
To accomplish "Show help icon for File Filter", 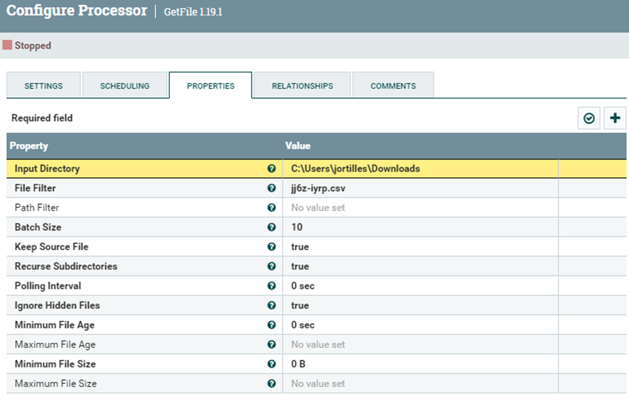I will (272, 189).
